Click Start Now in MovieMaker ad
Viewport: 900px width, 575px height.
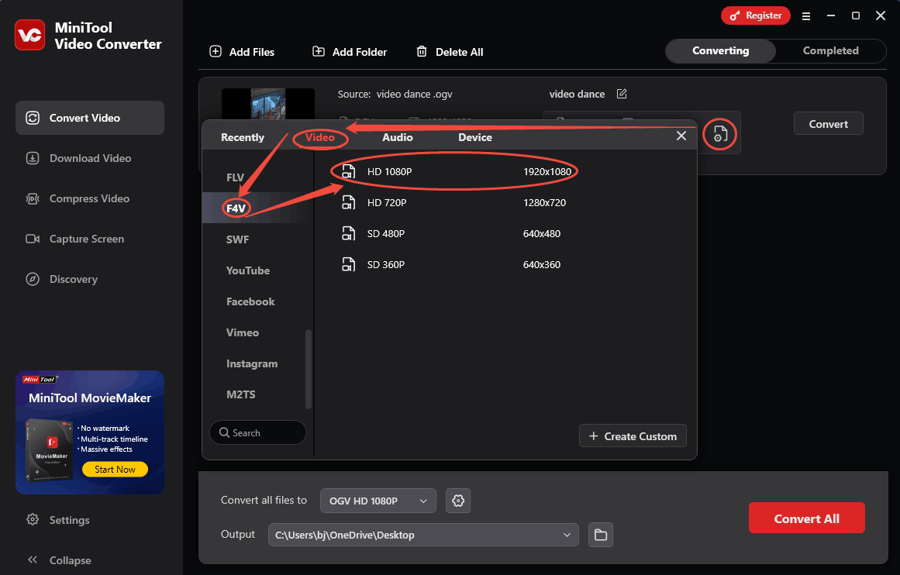115,469
